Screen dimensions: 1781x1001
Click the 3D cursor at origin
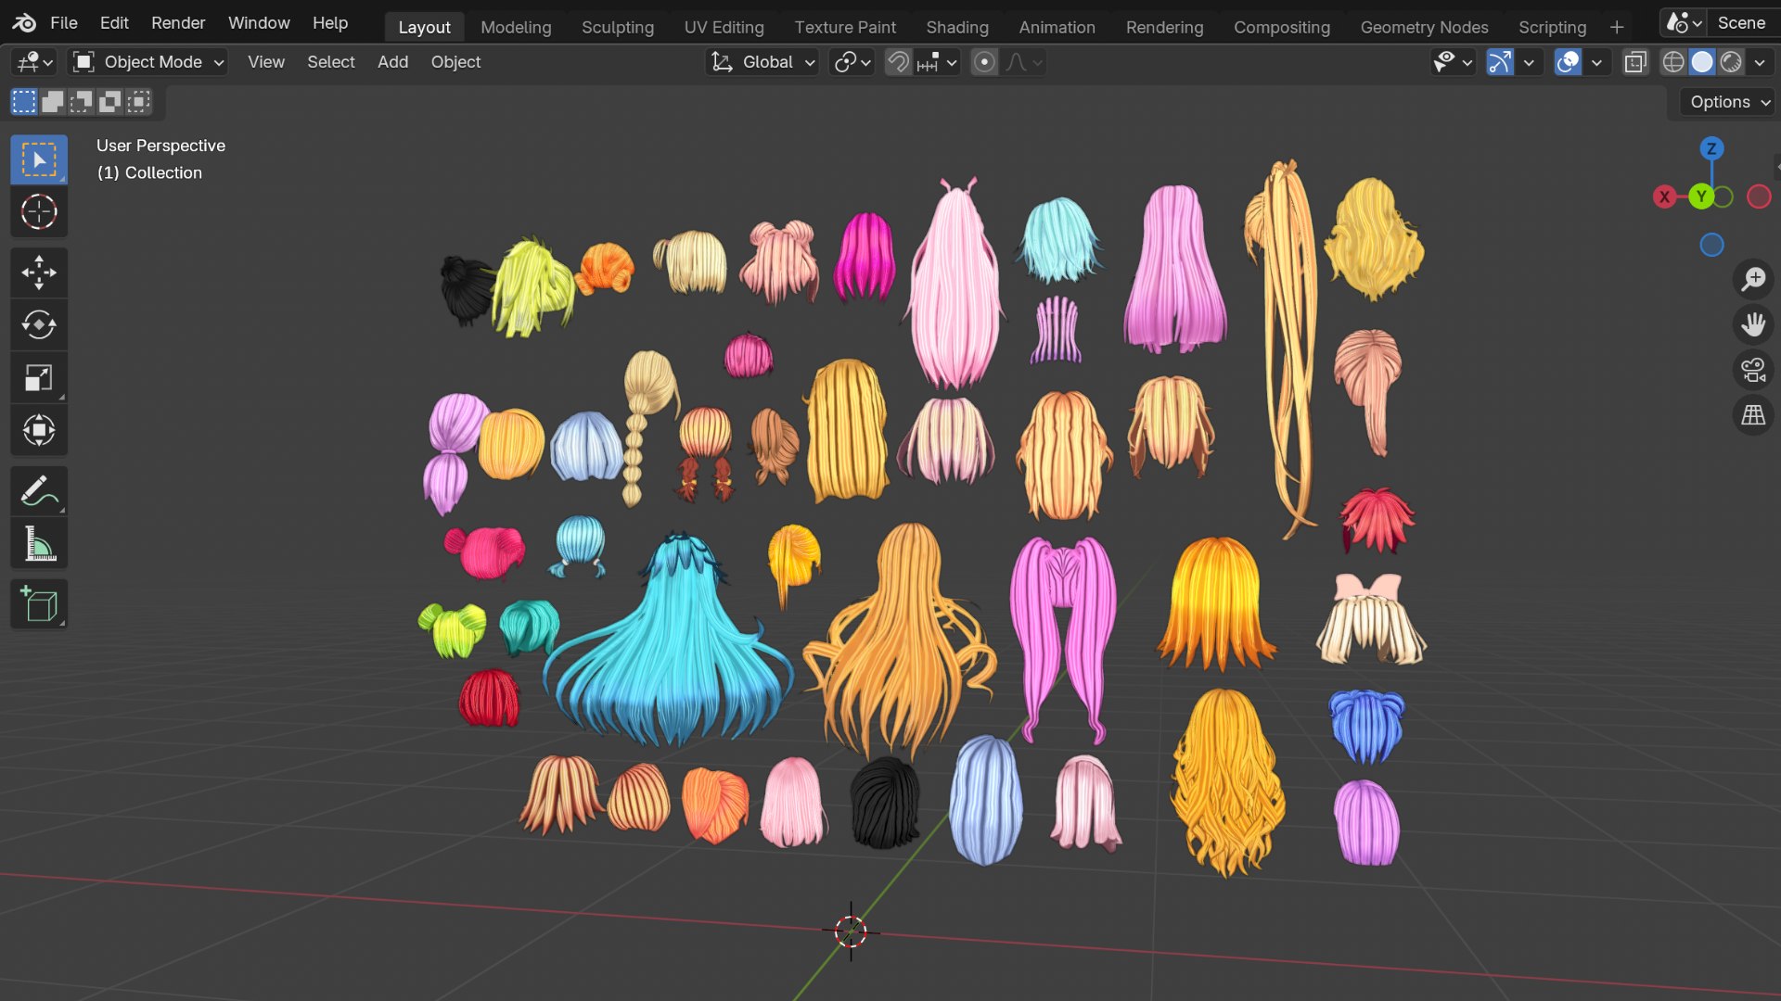[x=850, y=931]
